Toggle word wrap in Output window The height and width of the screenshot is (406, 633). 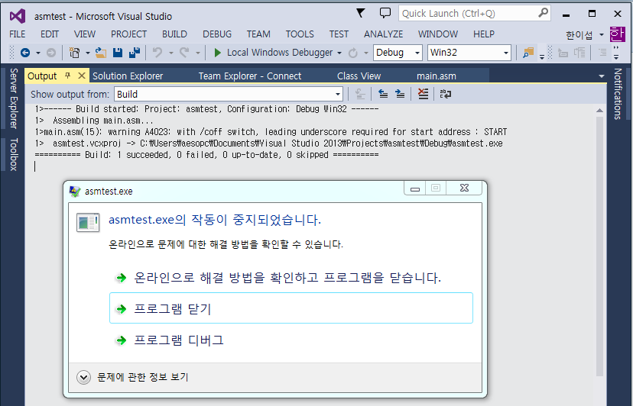click(445, 94)
